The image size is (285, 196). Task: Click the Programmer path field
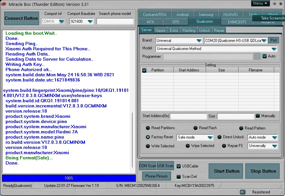(208, 56)
